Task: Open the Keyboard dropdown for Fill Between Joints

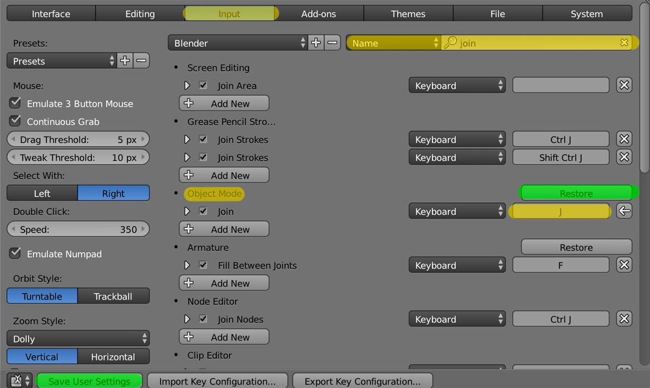Action: pyautogui.click(x=457, y=265)
